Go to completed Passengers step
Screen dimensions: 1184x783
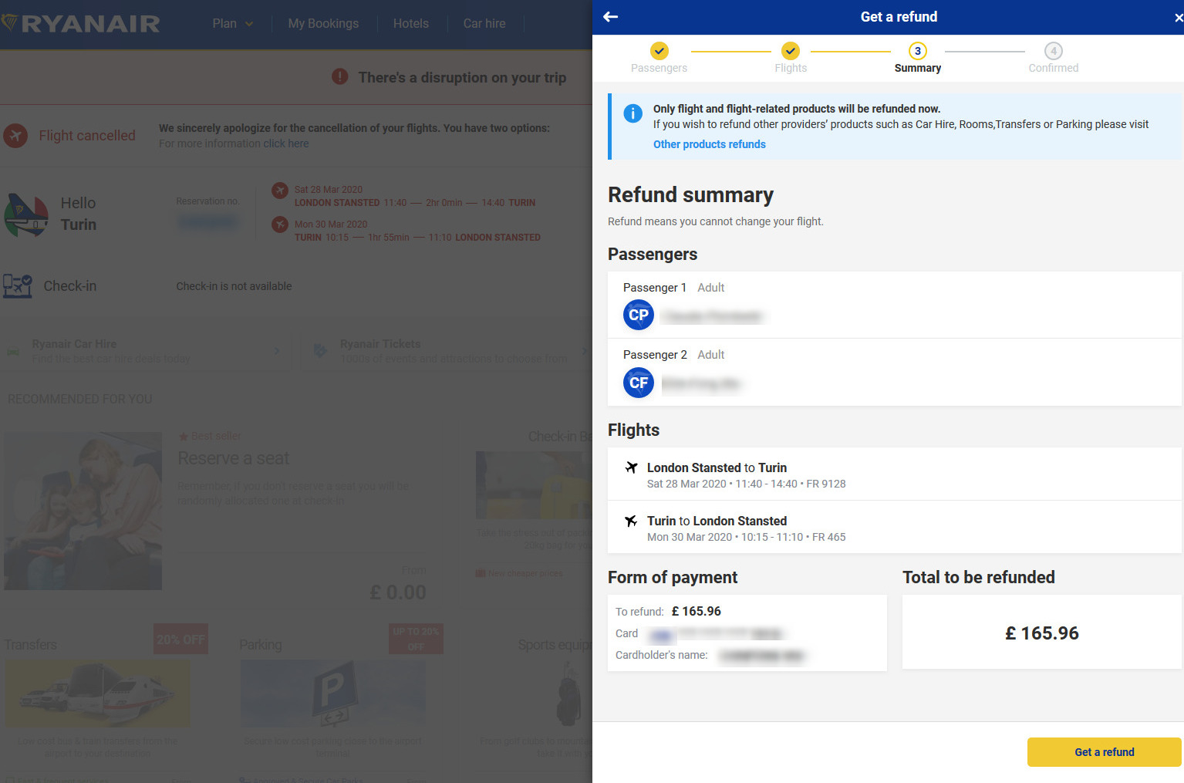click(x=659, y=51)
